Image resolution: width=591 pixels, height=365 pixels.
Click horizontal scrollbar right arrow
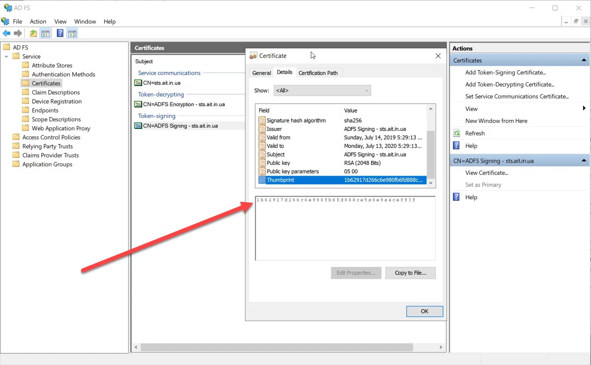coord(441,347)
